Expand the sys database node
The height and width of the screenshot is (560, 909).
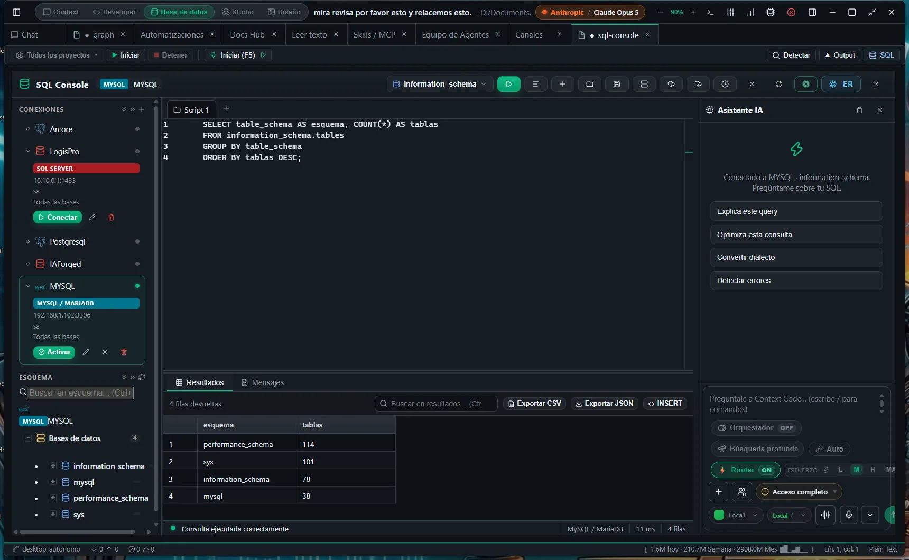click(x=53, y=514)
